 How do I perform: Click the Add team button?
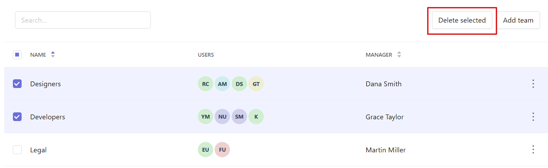tap(518, 20)
